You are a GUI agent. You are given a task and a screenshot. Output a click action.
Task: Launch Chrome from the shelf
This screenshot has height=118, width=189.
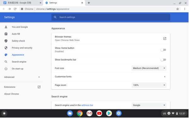(x=80, y=113)
